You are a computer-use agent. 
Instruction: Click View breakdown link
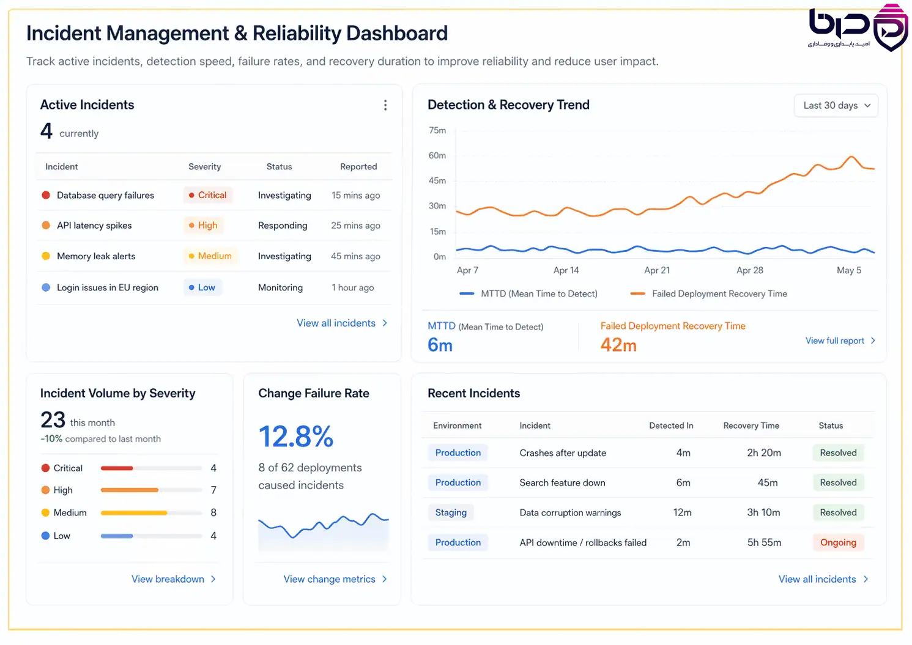[x=174, y=579]
